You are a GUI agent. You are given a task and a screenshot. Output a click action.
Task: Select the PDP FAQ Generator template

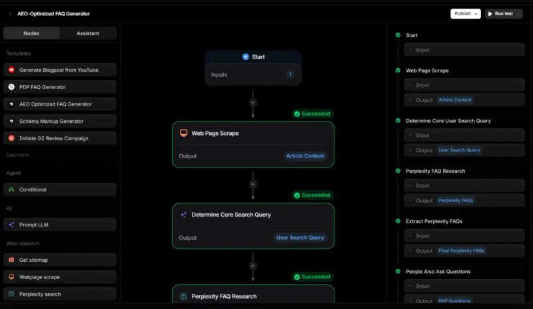tap(60, 87)
